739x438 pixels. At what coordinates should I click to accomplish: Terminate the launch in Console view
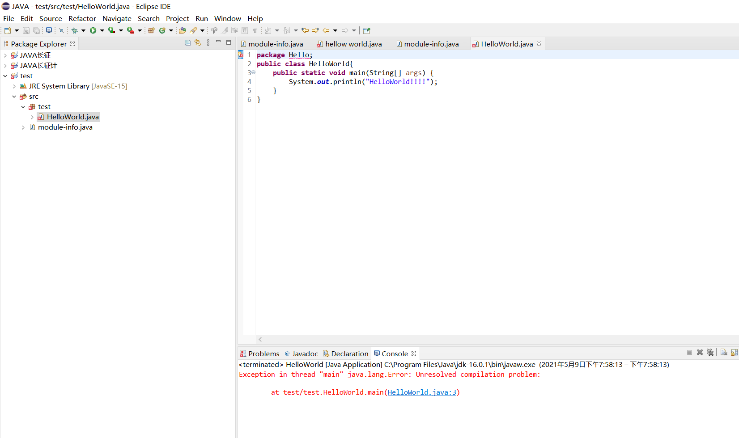coord(689,353)
